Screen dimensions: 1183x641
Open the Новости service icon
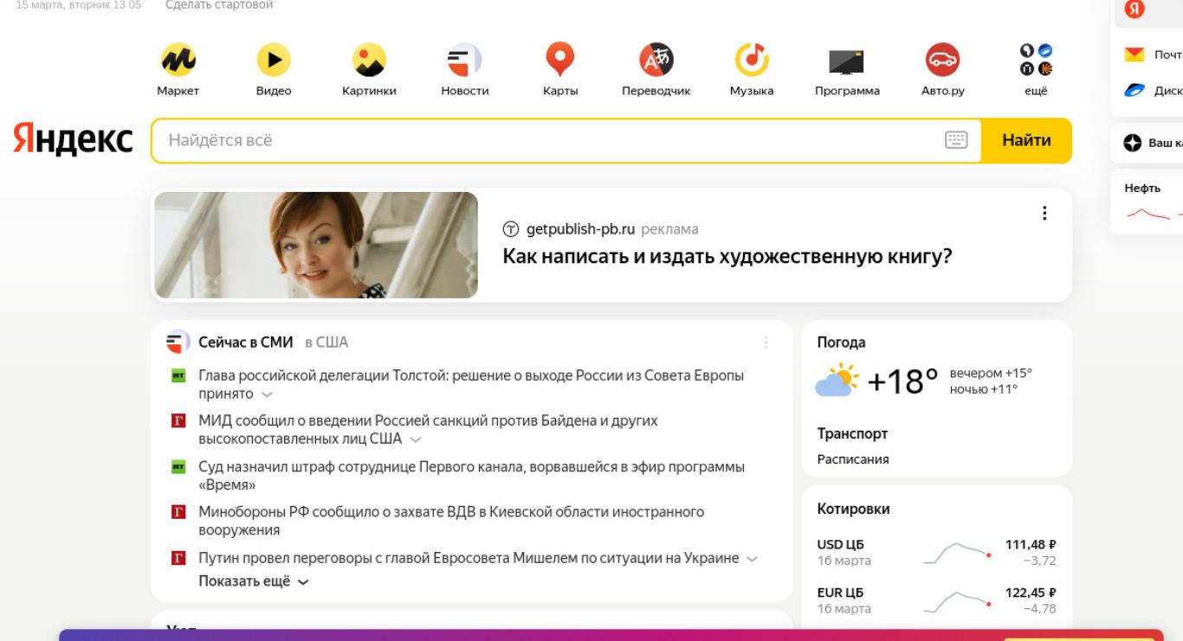coord(465,59)
